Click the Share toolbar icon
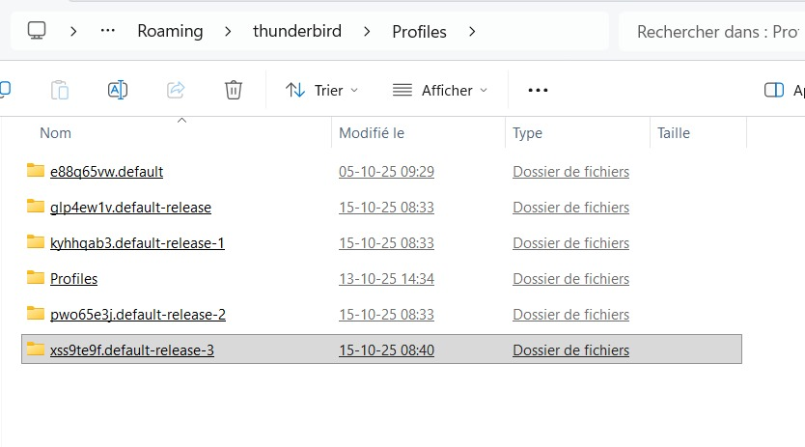This screenshot has width=805, height=447. (x=176, y=90)
